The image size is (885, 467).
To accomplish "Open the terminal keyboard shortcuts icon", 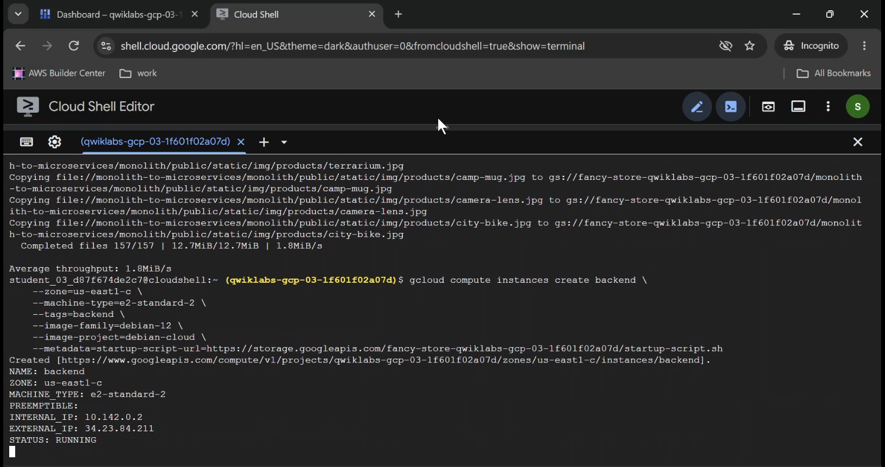I will (27, 142).
